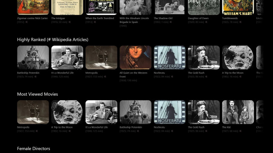This screenshot has width=273, height=153.
Task: Open All Quiet on the Western Front poster
Action: (x=136, y=57)
